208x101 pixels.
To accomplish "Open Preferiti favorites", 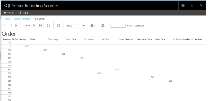I will [9, 13].
